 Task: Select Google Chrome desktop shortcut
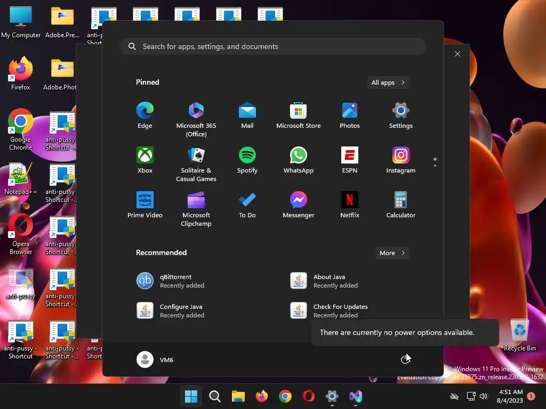pyautogui.click(x=21, y=130)
